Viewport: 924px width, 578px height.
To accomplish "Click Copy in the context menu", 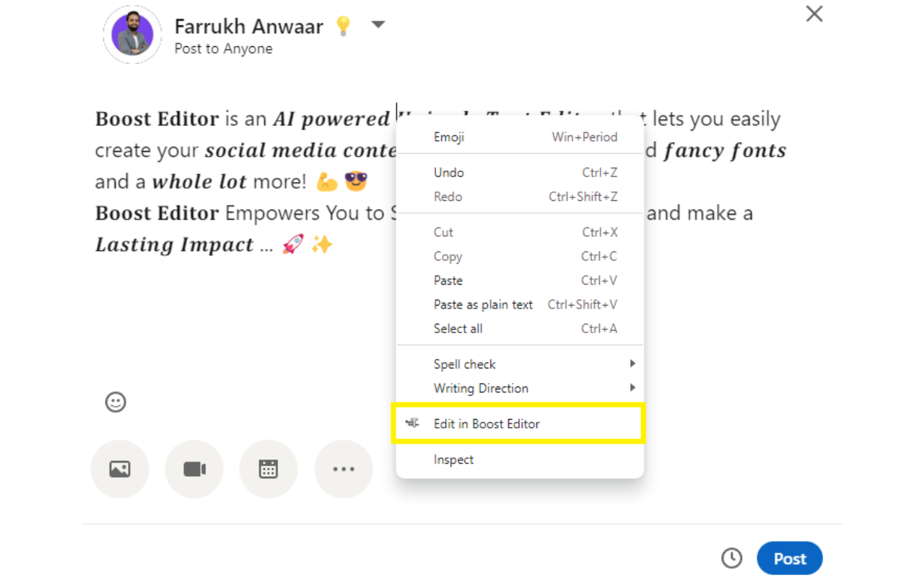I will 448,256.
